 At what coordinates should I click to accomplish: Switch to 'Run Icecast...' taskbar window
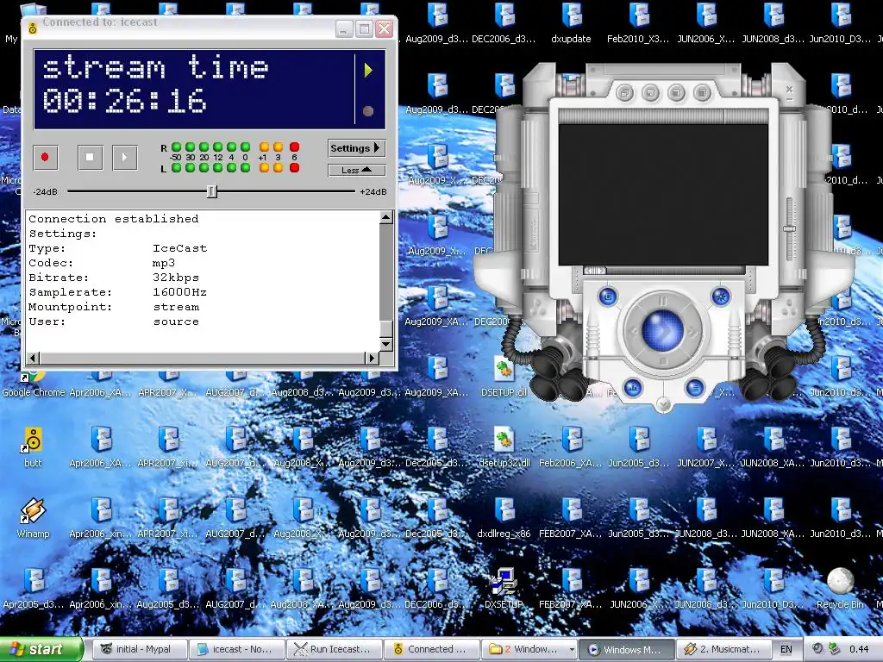click(x=334, y=649)
